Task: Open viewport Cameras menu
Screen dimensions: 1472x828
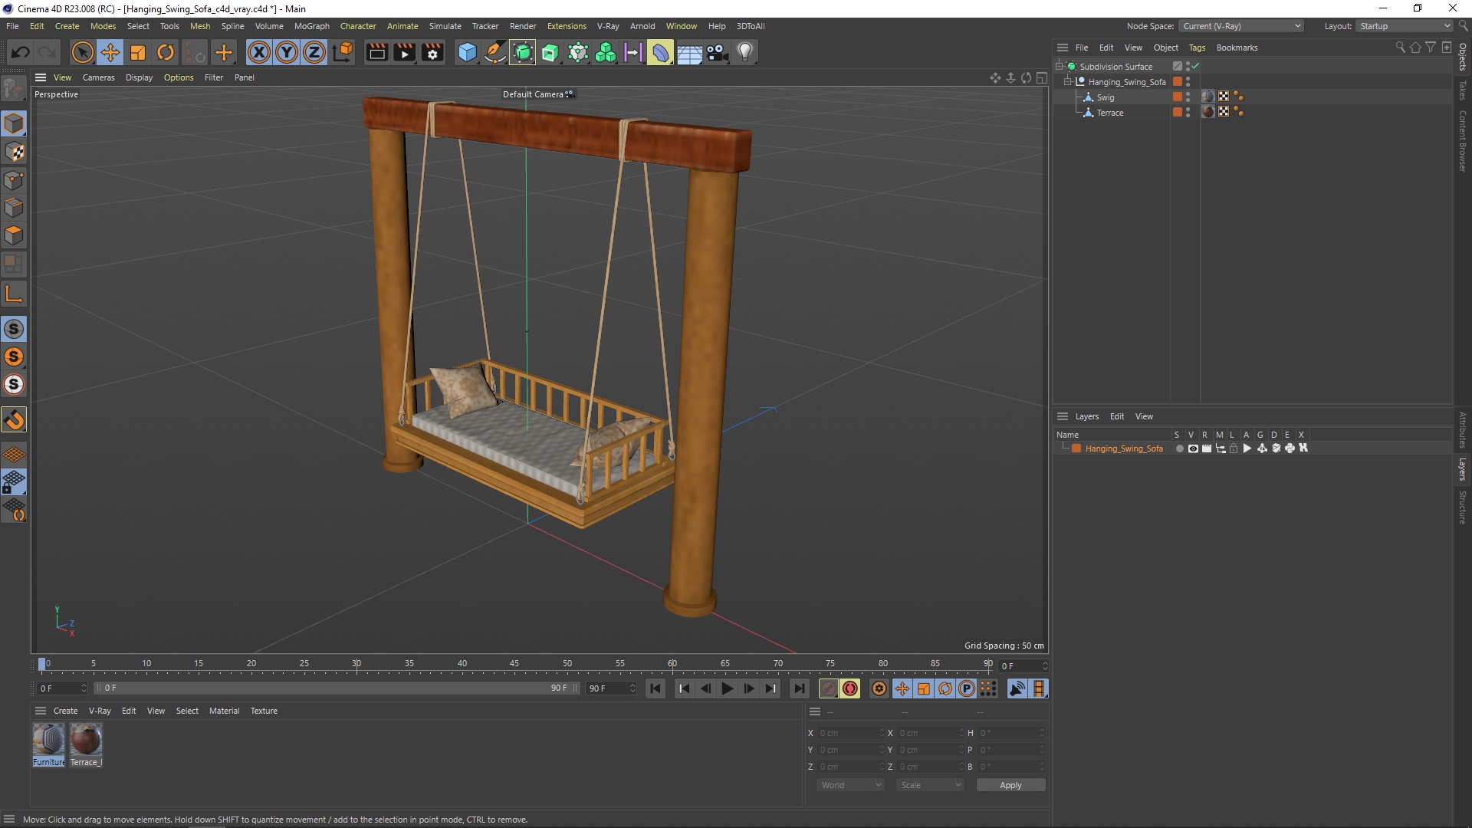Action: [98, 77]
